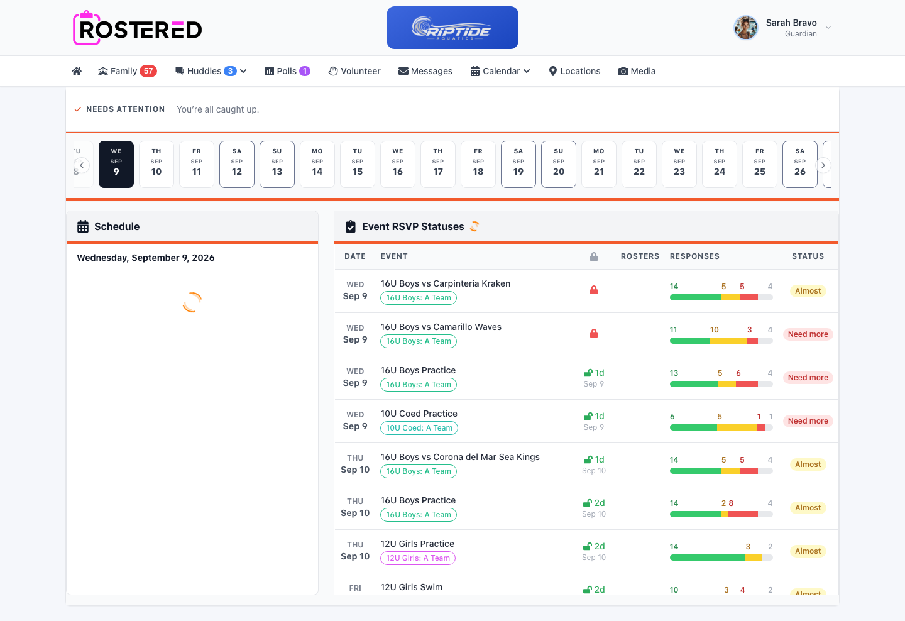Click the lock column header icon
905x621 pixels.
(594, 256)
